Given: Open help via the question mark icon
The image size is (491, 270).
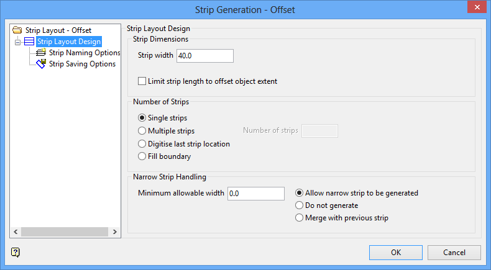Looking at the screenshot, I should 16,252.
